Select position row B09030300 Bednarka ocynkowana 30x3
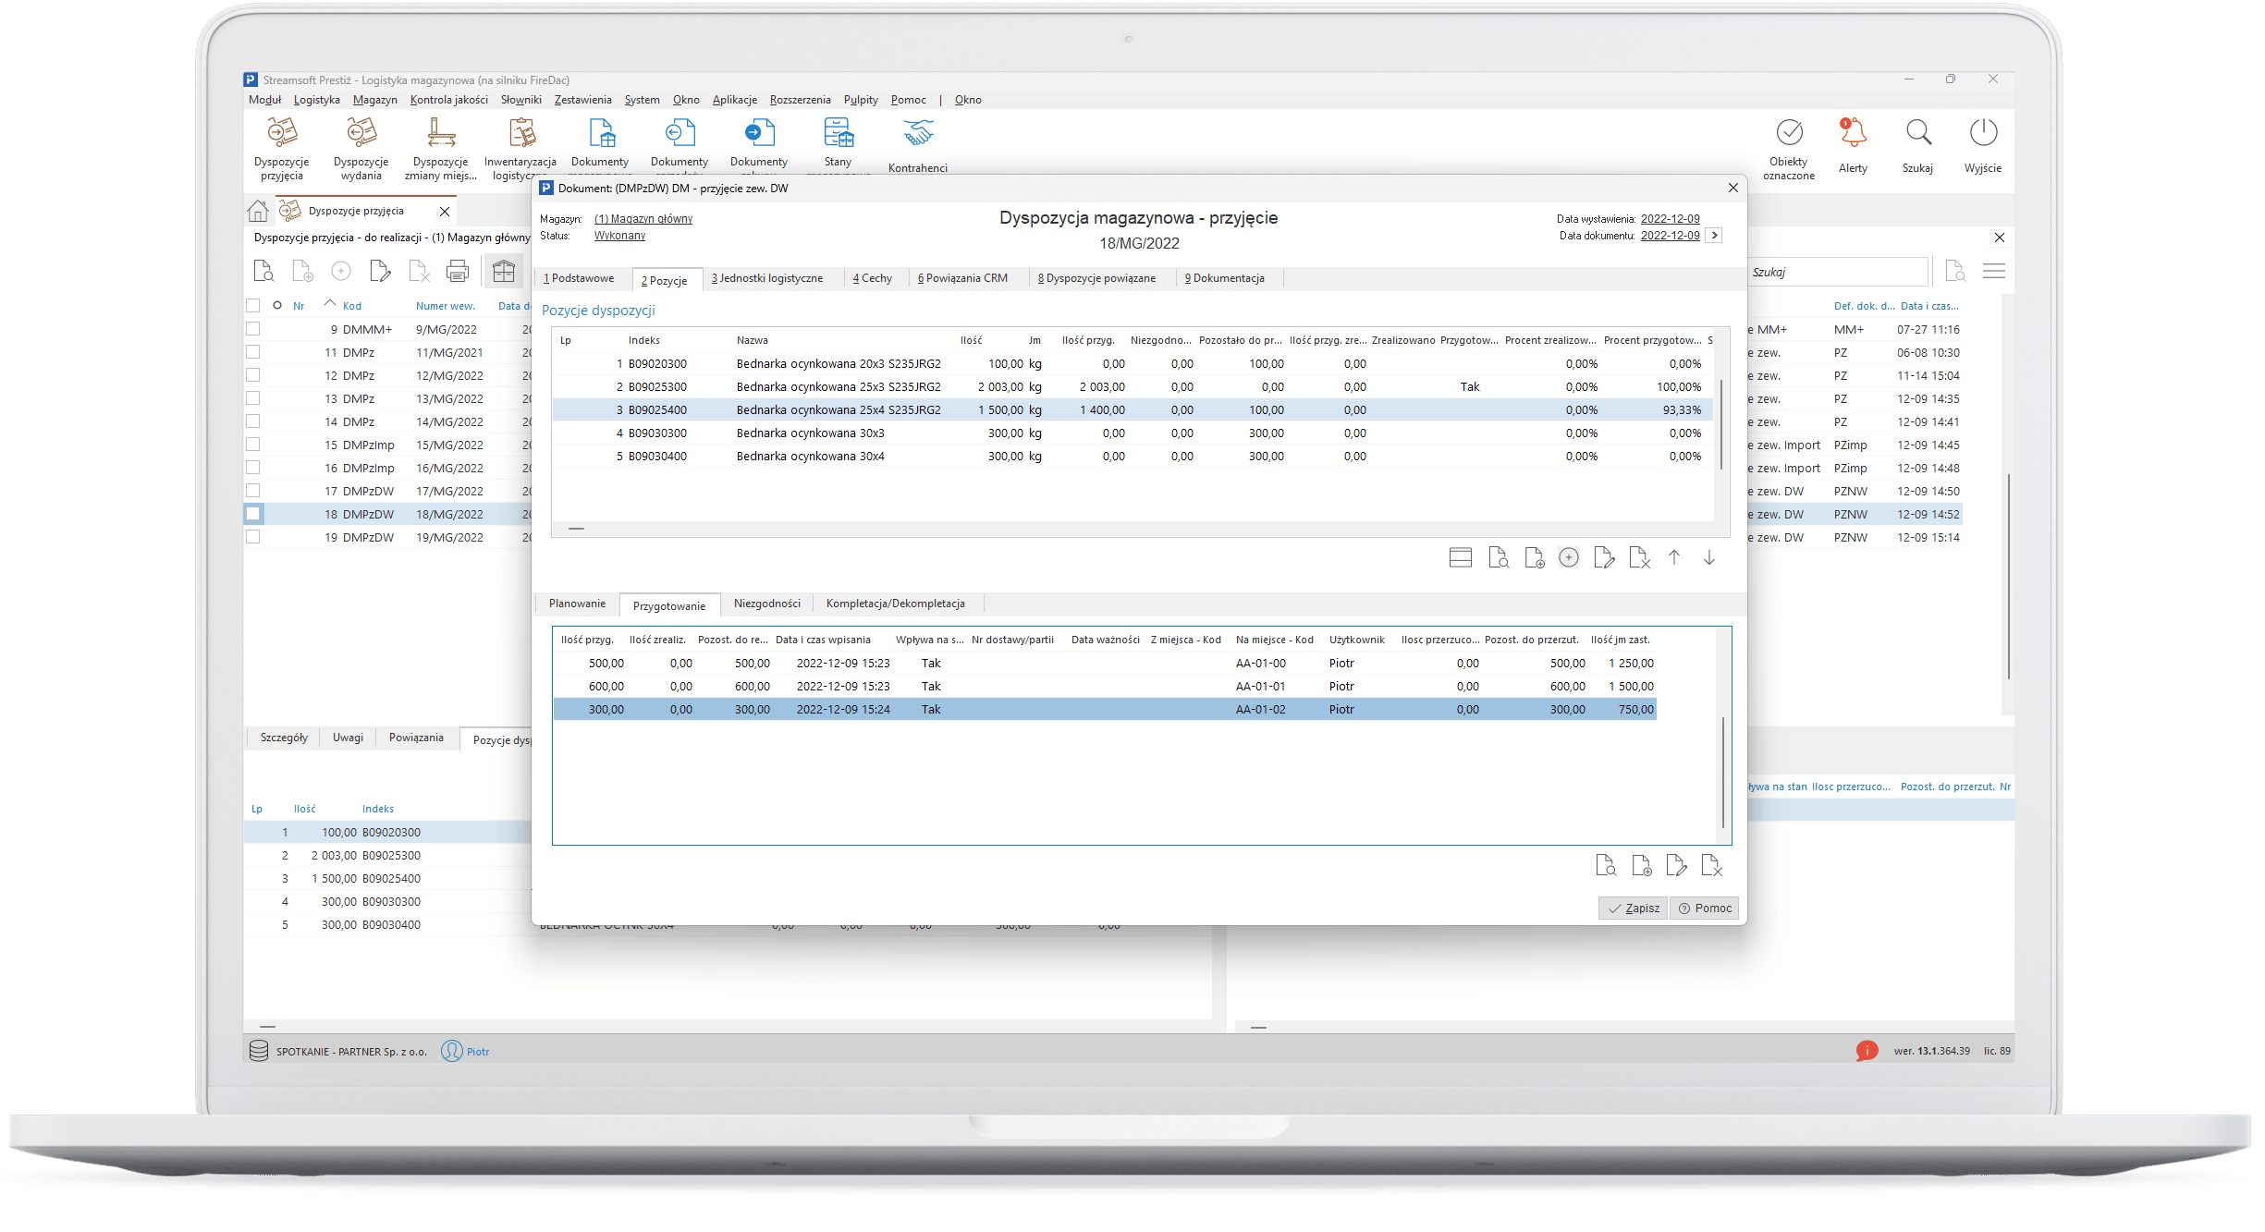 coord(1132,433)
